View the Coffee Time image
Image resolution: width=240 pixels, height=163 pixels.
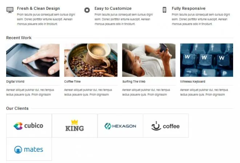click(91, 60)
